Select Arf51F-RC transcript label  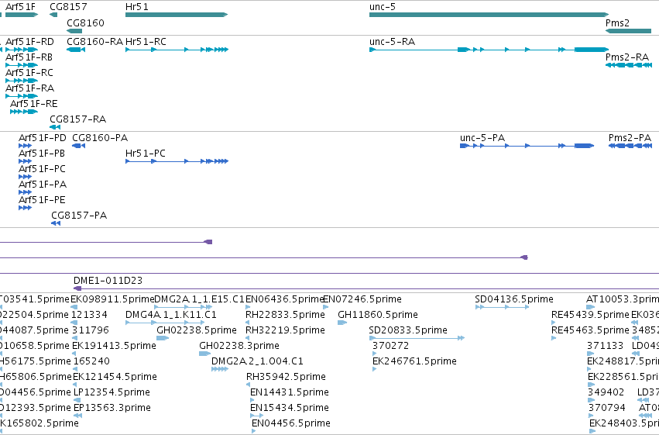coord(29,73)
